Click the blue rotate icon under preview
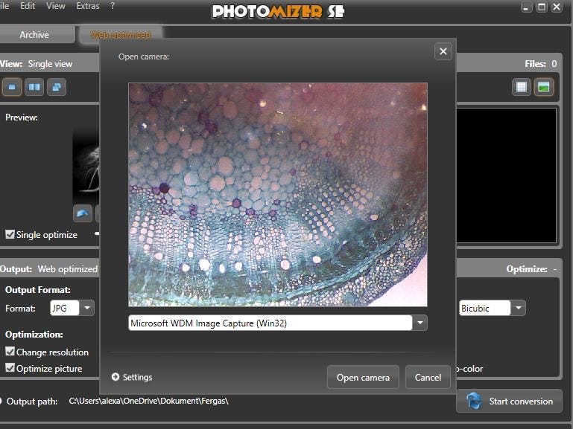The width and height of the screenshot is (573, 429). point(83,213)
